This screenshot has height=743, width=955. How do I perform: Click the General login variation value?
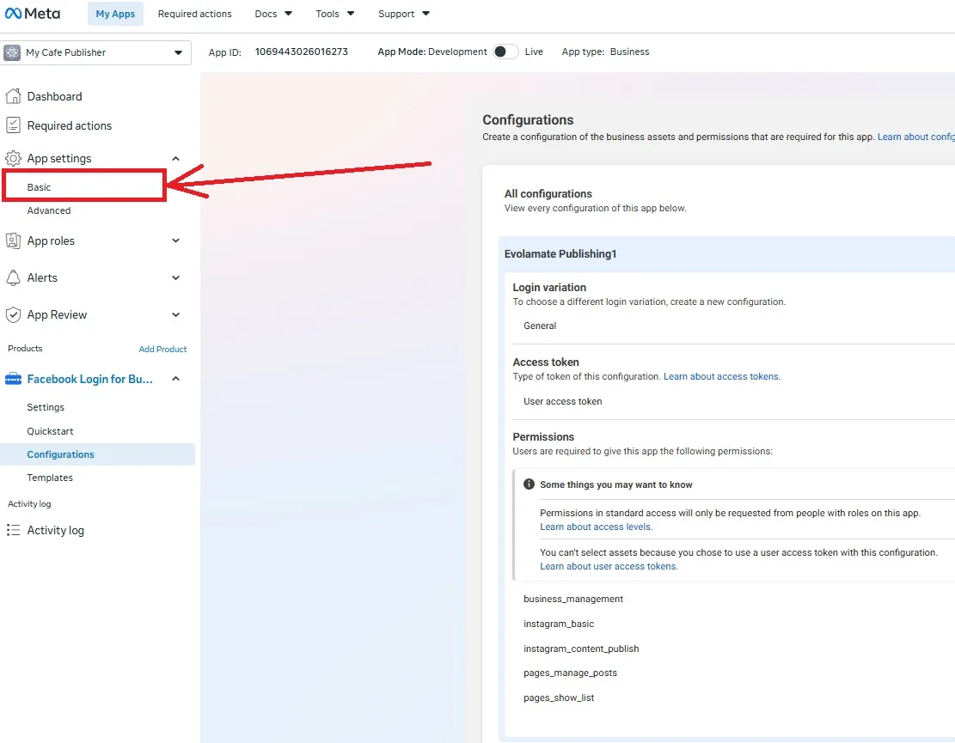tap(540, 326)
